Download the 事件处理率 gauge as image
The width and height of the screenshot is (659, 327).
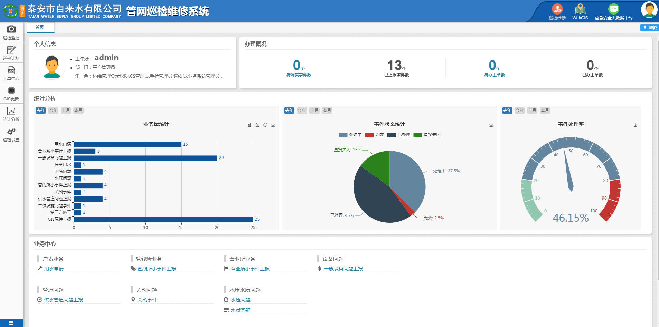click(x=636, y=125)
